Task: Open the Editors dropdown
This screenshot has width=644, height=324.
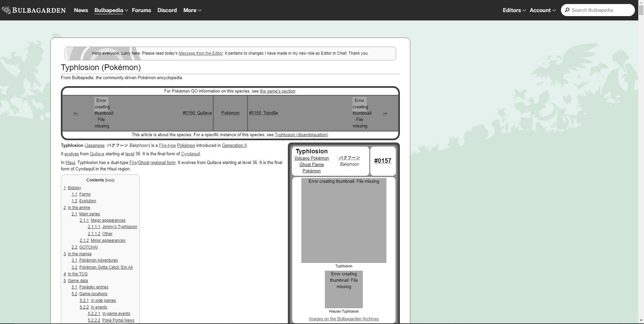Action: (x=514, y=10)
